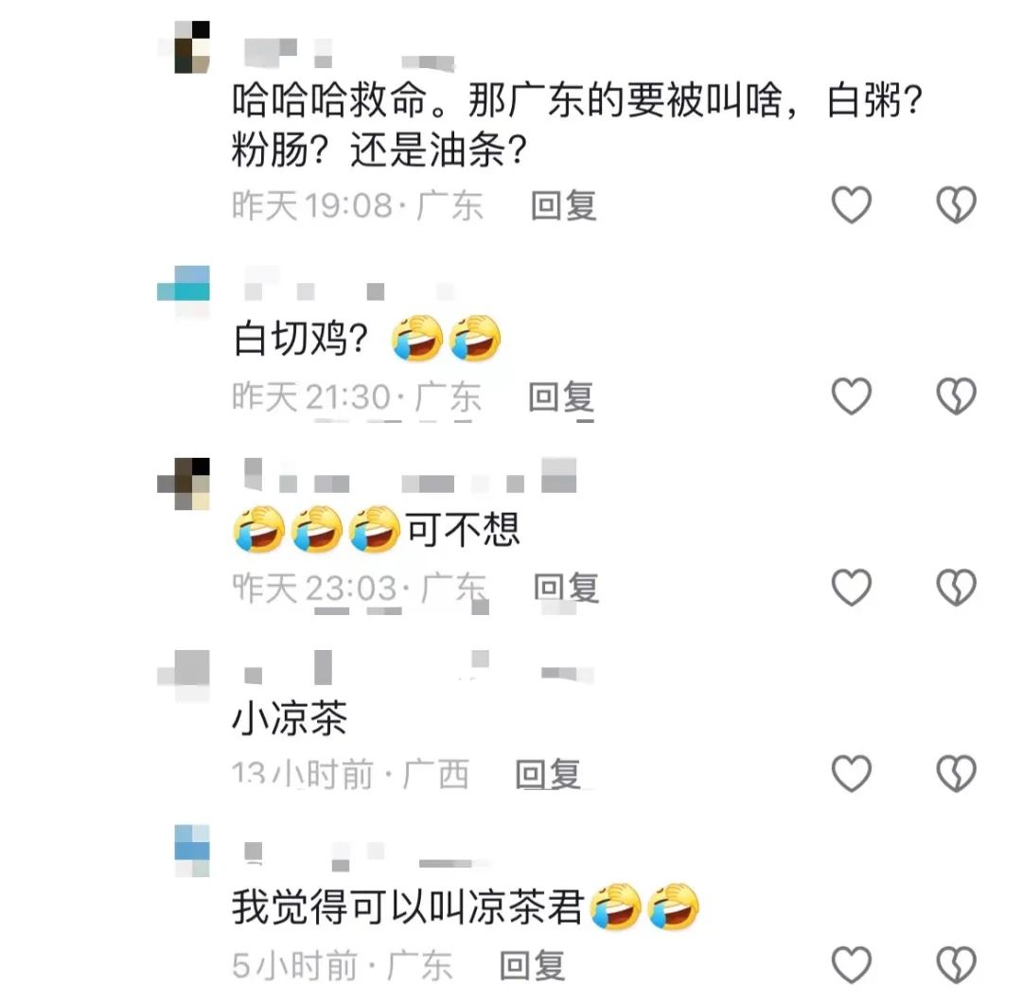Open first commenter's avatar

coord(185,47)
